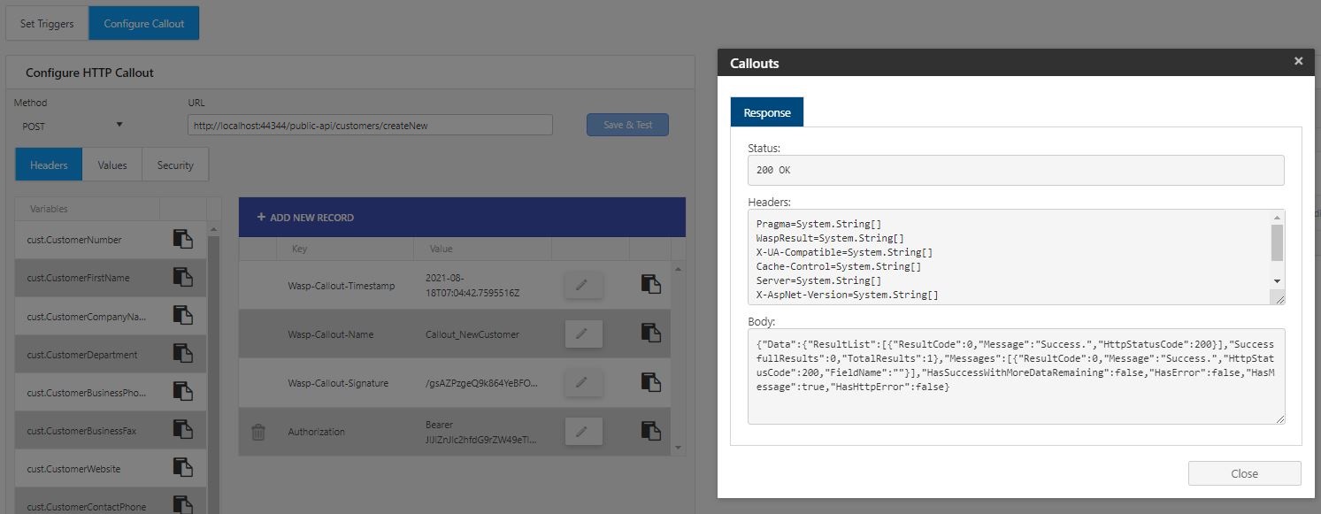Click the Save & Test button
1321x514 pixels.
(x=627, y=125)
